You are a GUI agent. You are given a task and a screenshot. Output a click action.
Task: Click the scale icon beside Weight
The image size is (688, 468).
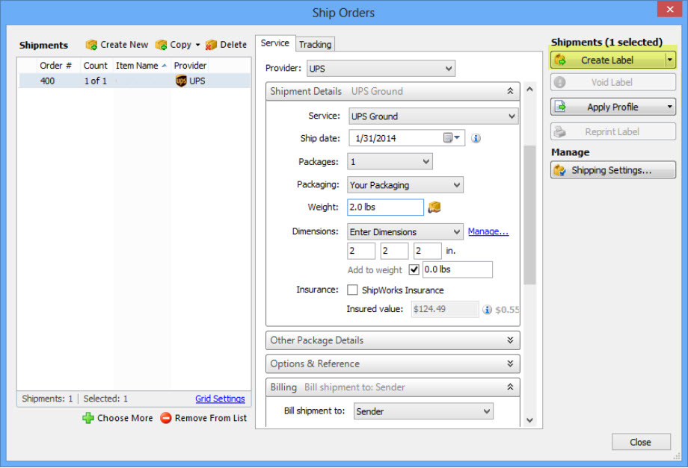tap(434, 207)
